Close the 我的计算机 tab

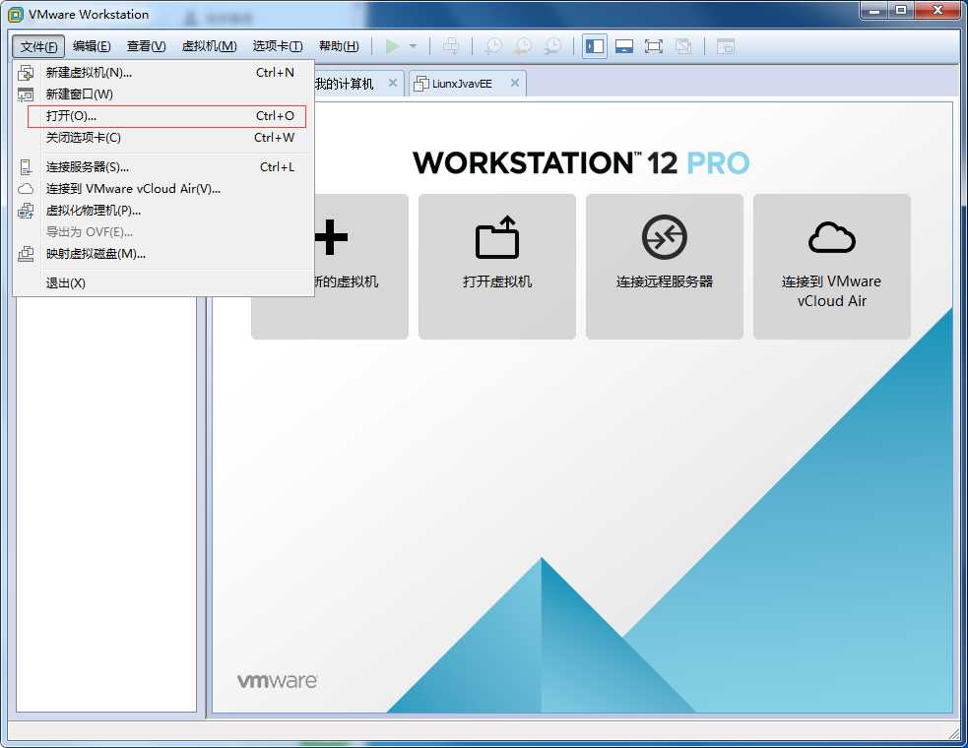click(x=393, y=83)
